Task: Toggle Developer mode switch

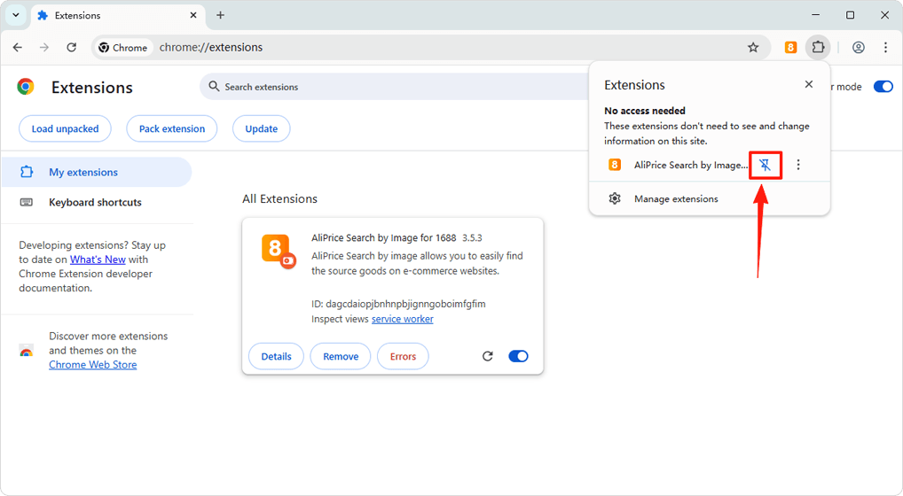Action: (x=883, y=87)
